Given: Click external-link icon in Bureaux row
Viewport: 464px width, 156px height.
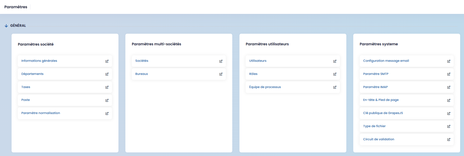Looking at the screenshot, I should pos(221,74).
